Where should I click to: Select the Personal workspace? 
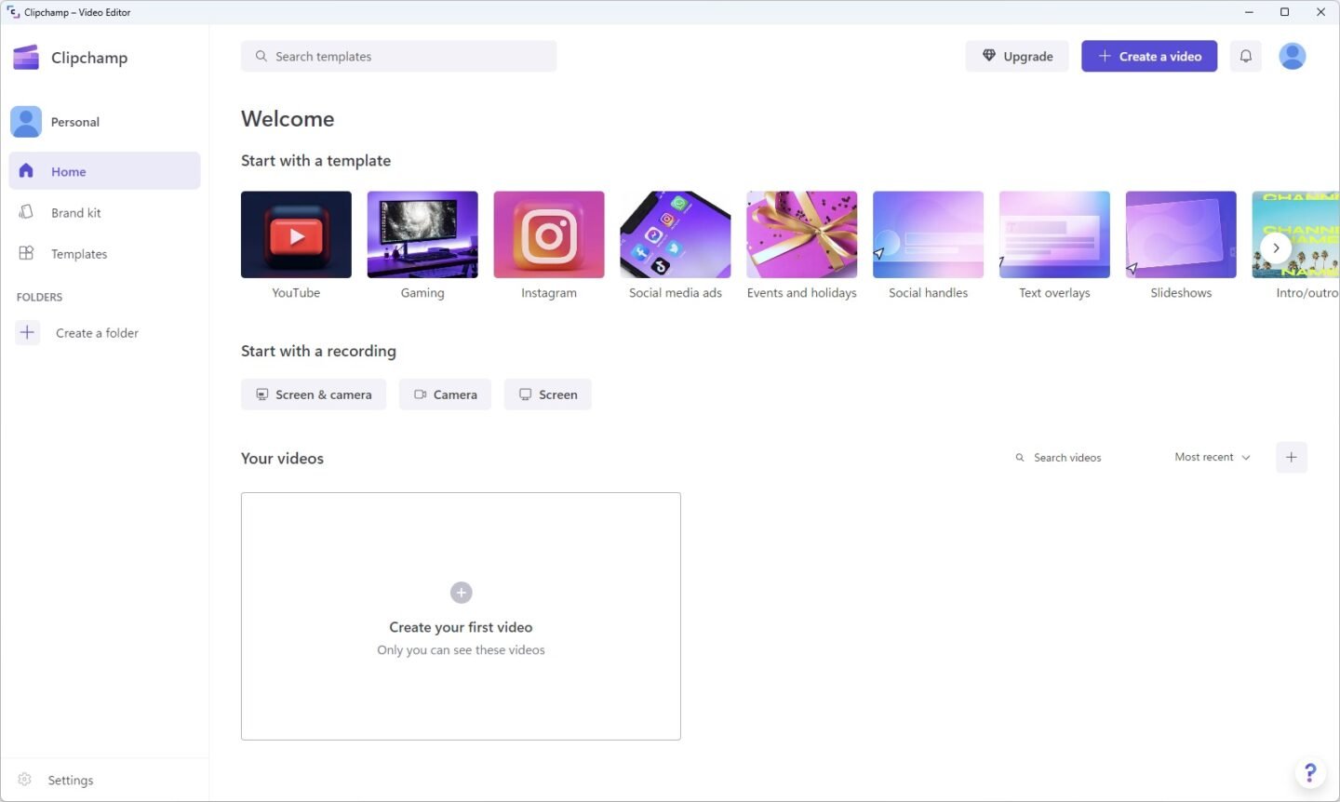point(104,122)
